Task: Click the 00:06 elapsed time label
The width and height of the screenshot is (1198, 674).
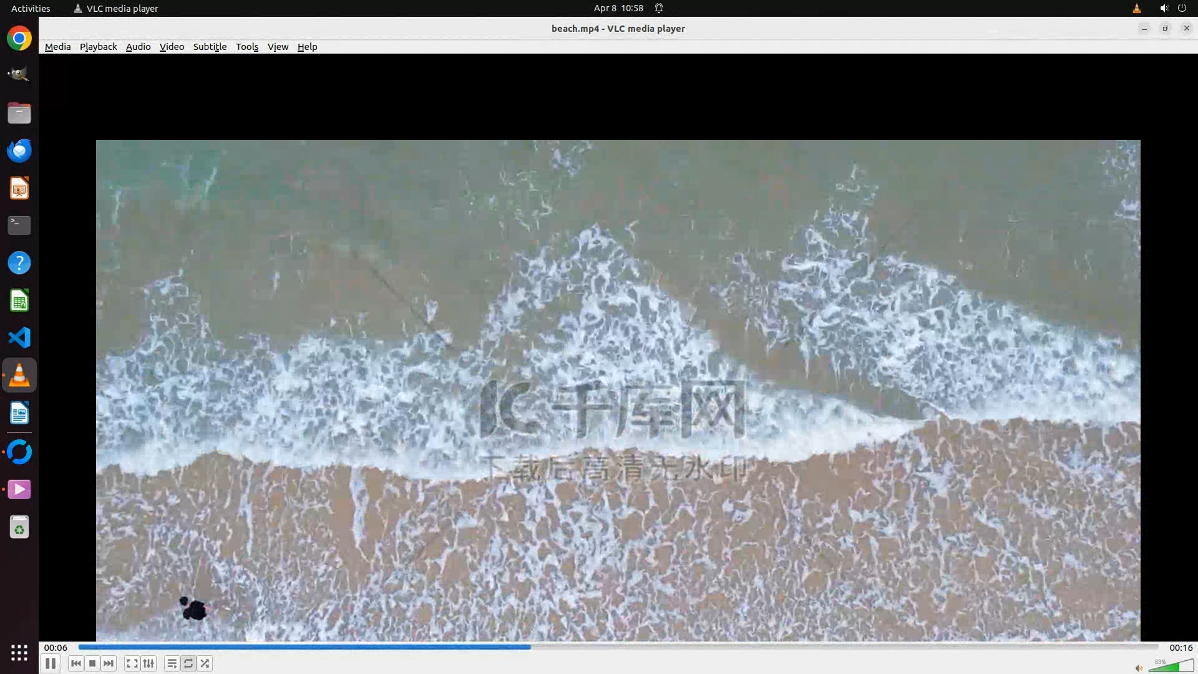Action: pyautogui.click(x=56, y=648)
